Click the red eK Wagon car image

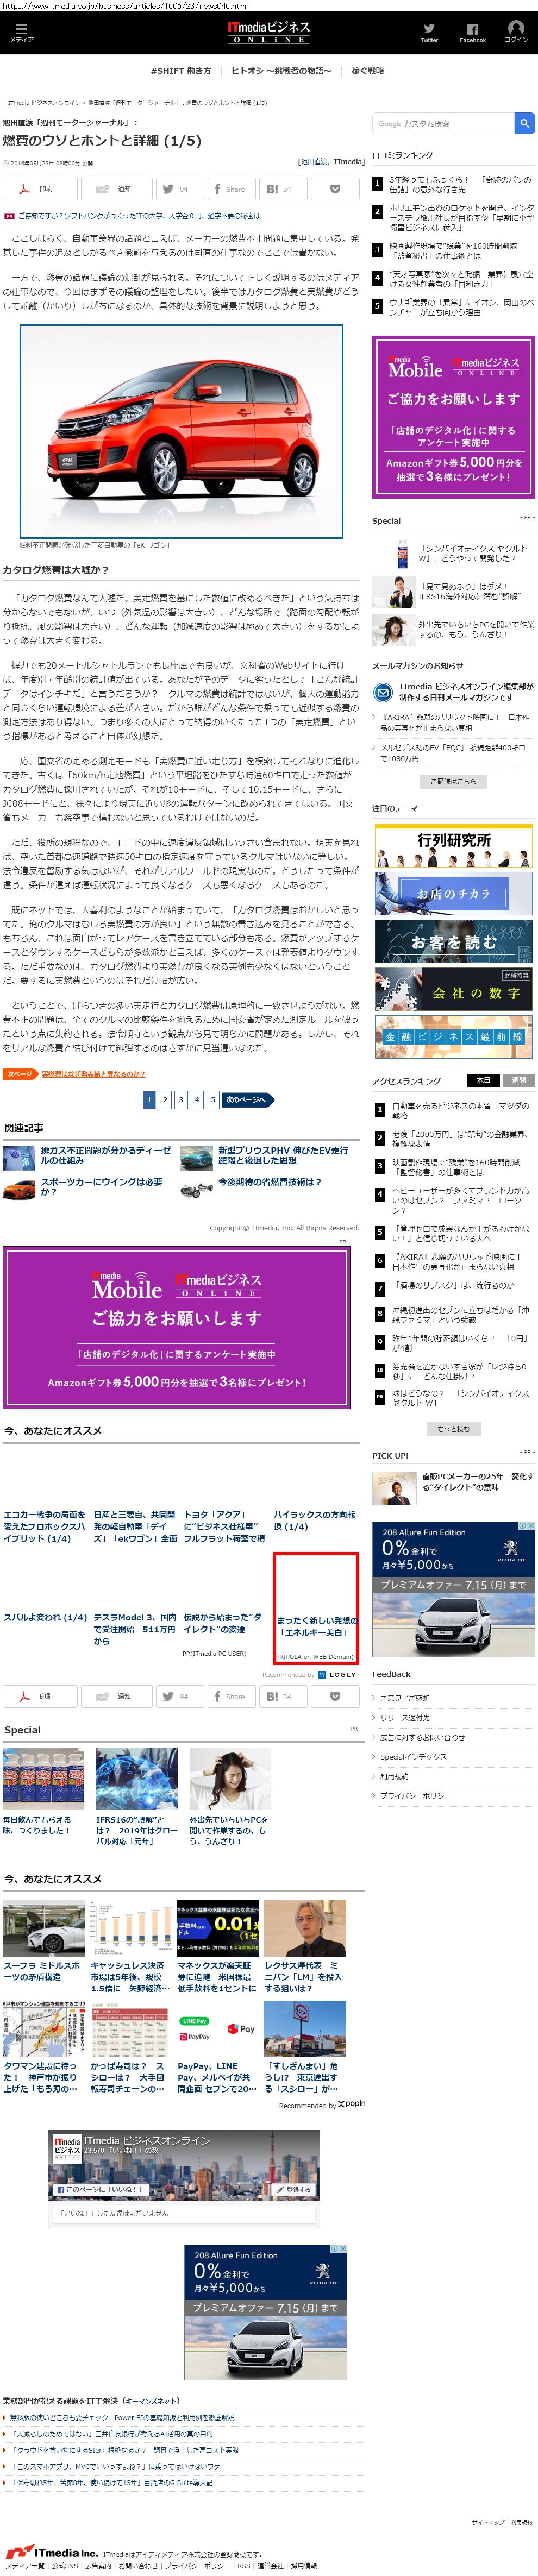pyautogui.click(x=181, y=431)
